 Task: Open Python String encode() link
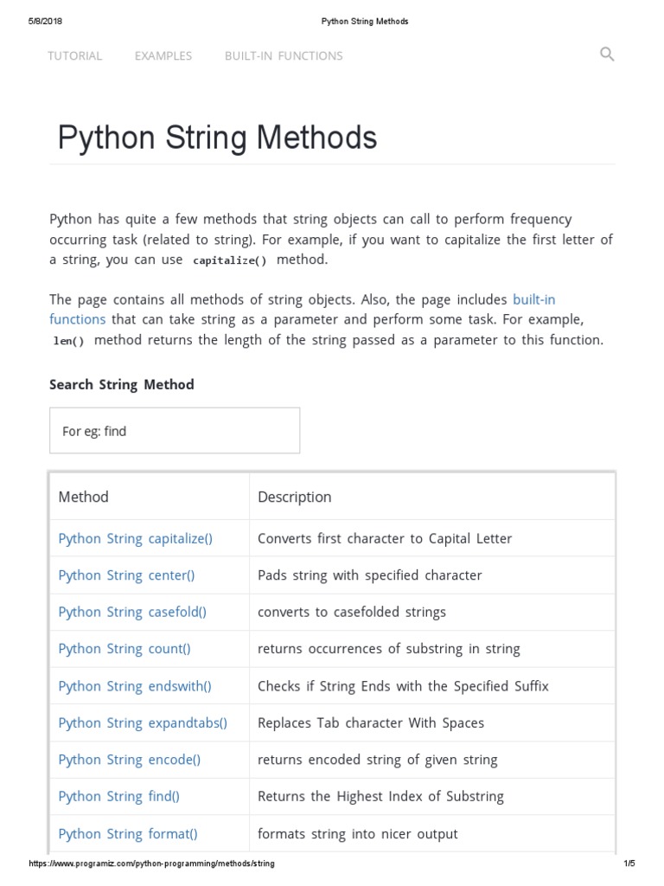coord(129,760)
